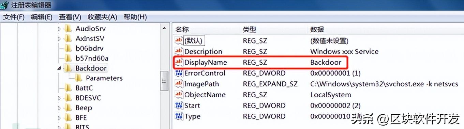Select the Type value name
Screen dimensions: 464x129
(193, 117)
